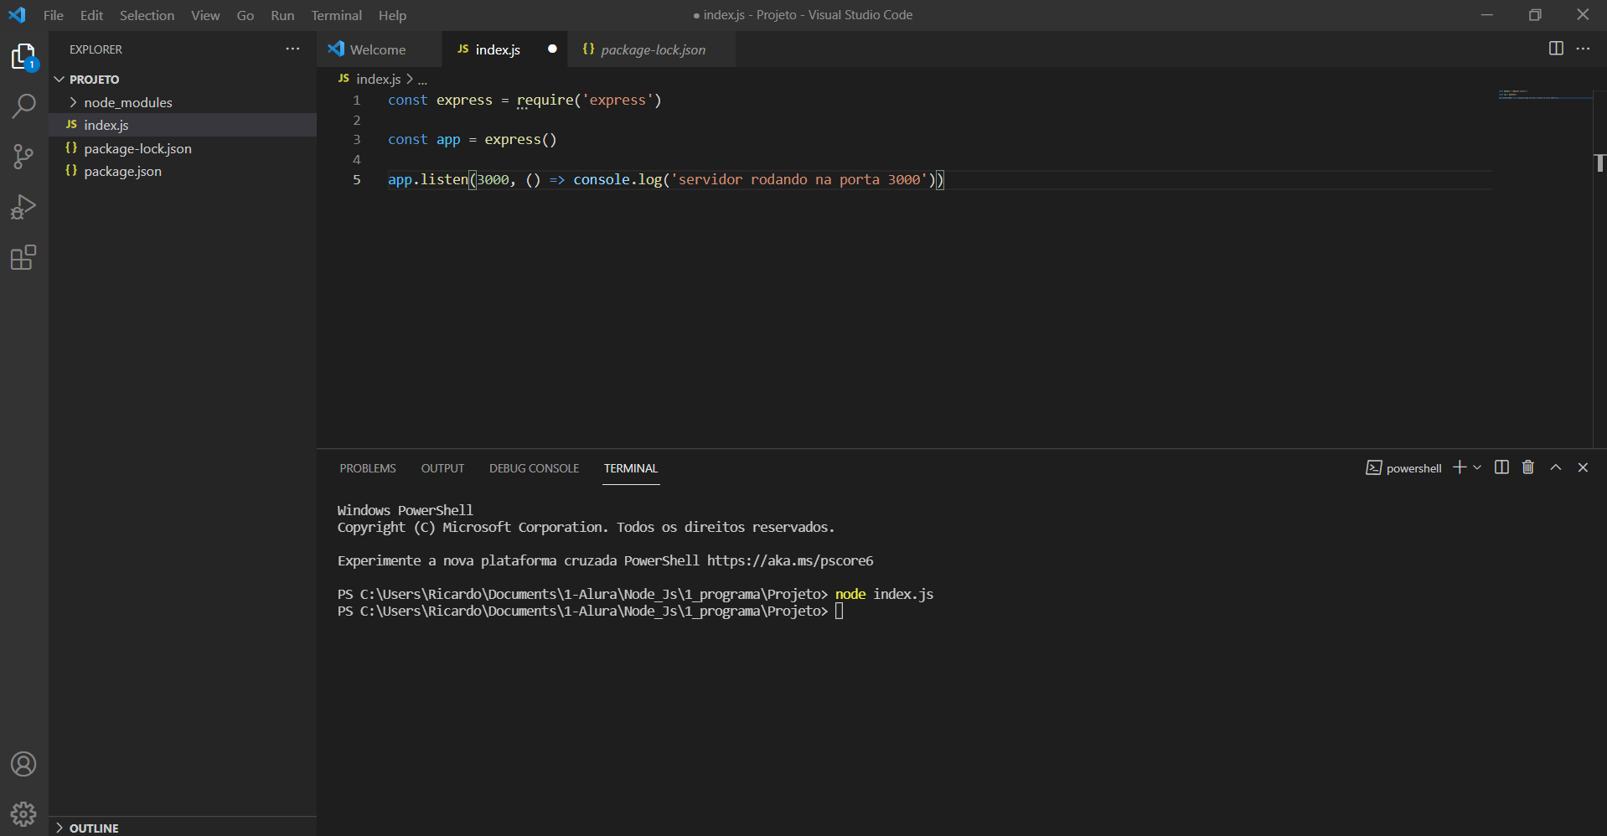Click the editor vertical scrollbar marker

tap(1599, 163)
